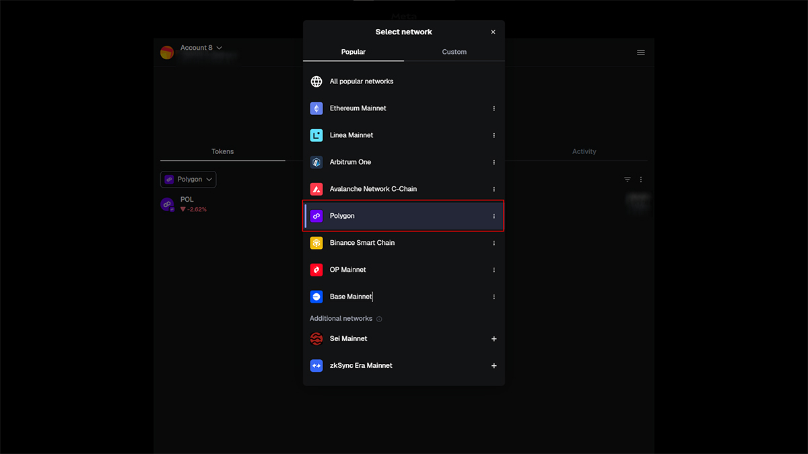Open the three-dot options in the Tokens toolbar
The width and height of the screenshot is (808, 454).
[641, 180]
